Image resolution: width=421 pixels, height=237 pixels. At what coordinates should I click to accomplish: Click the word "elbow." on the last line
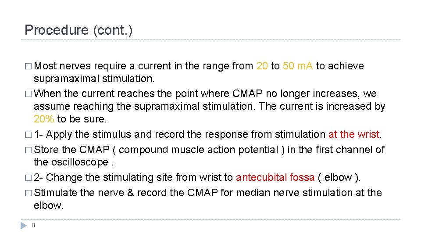click(x=49, y=205)
